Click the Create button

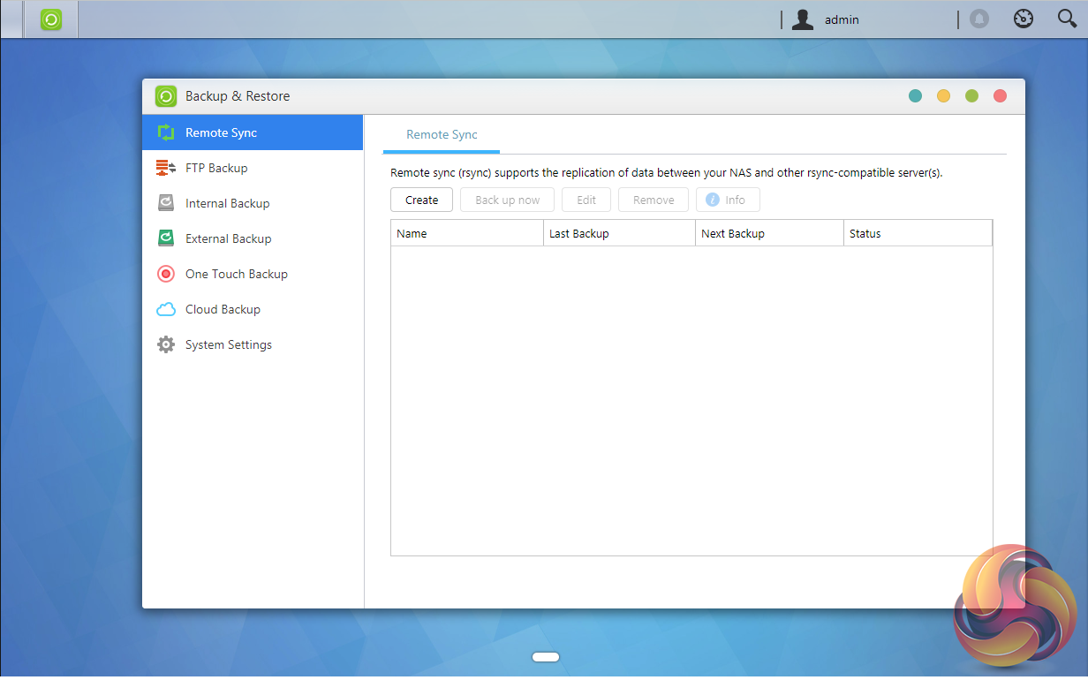(x=421, y=200)
